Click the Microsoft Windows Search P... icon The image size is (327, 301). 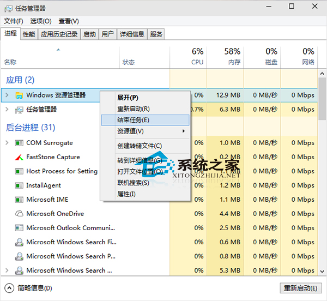point(19,256)
